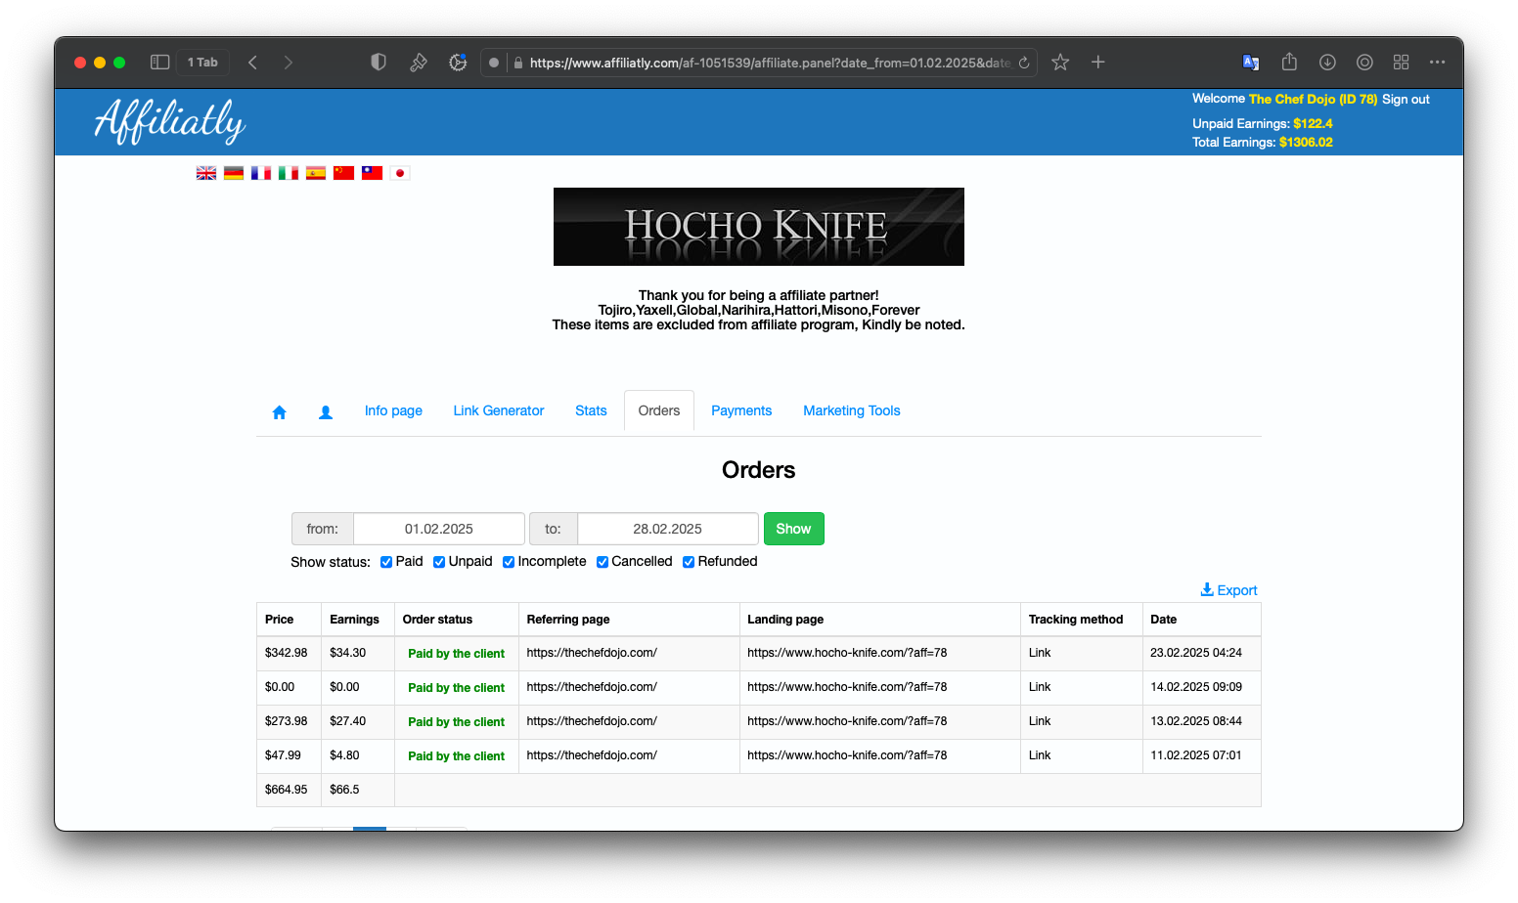Click the Affiliatly logo
This screenshot has height=903, width=1518.
pyautogui.click(x=169, y=122)
